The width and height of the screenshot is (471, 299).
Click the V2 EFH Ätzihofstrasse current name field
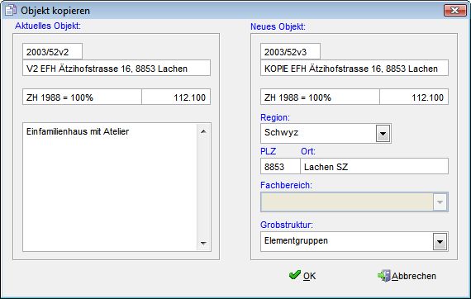click(117, 69)
